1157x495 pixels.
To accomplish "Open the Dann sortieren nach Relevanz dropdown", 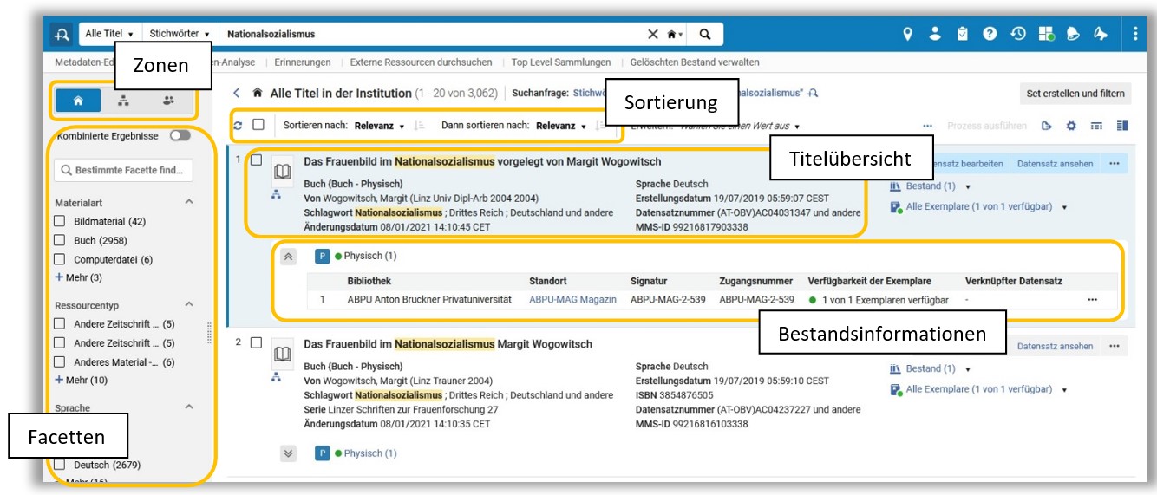I will 560,126.
